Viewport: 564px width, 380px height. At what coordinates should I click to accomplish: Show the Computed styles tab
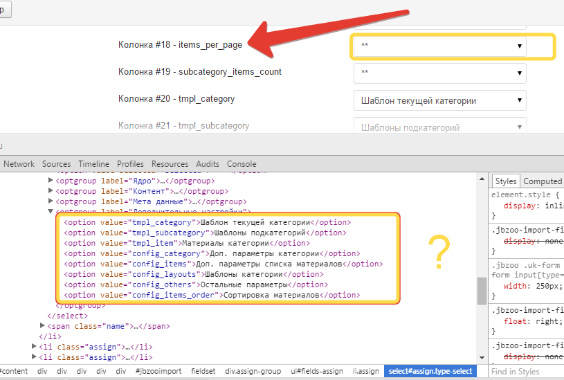[543, 181]
